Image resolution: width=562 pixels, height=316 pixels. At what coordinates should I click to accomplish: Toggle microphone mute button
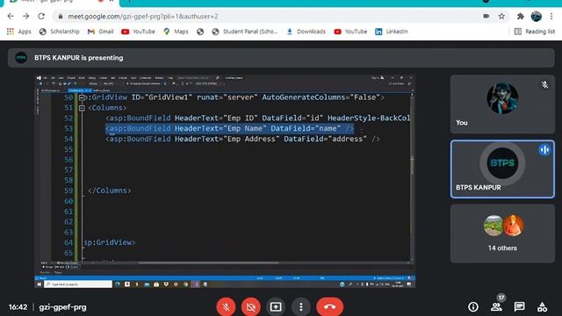[x=226, y=306]
